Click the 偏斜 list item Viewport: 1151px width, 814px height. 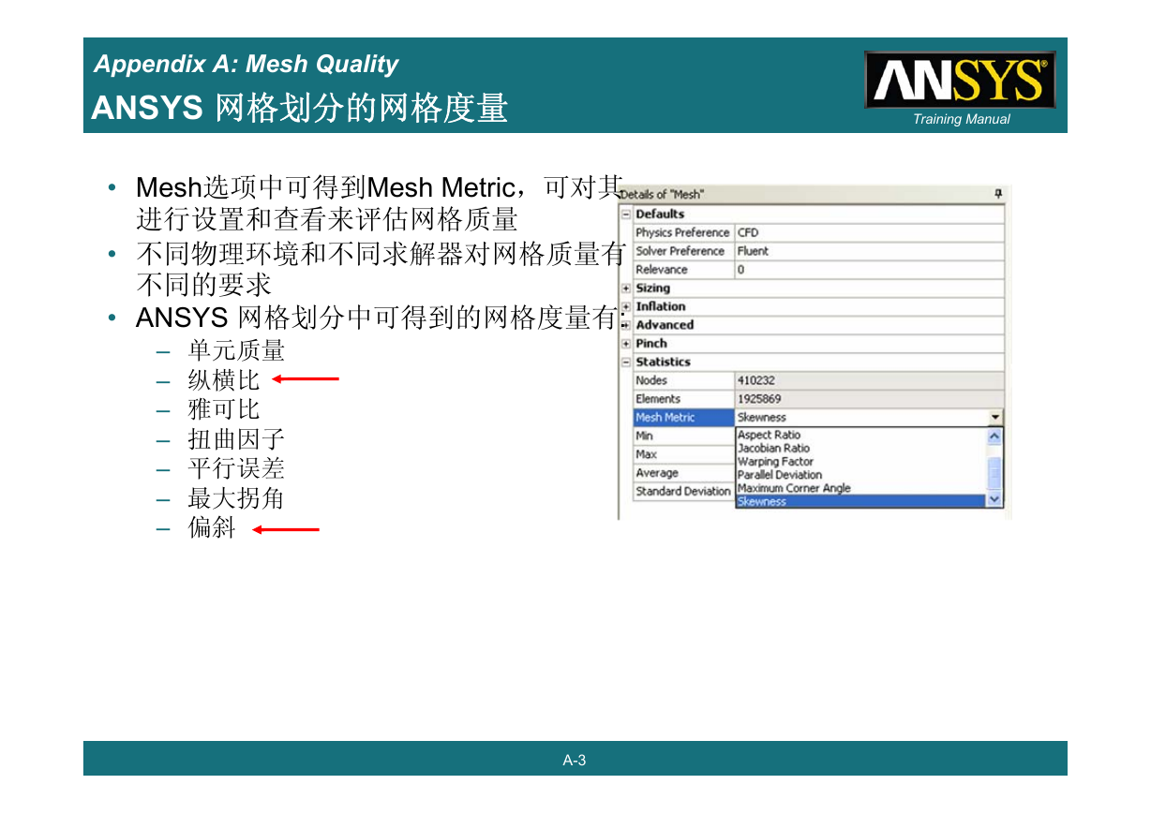(x=212, y=528)
